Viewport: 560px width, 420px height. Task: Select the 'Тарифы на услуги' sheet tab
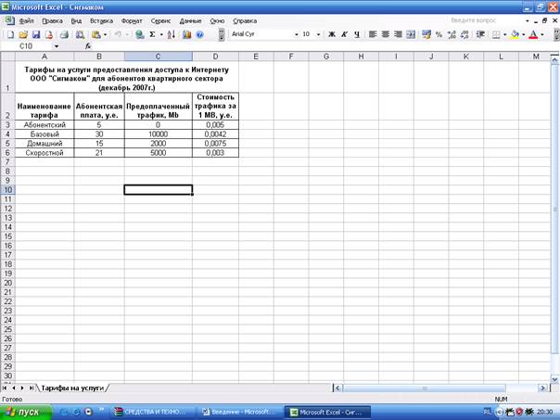click(x=72, y=388)
